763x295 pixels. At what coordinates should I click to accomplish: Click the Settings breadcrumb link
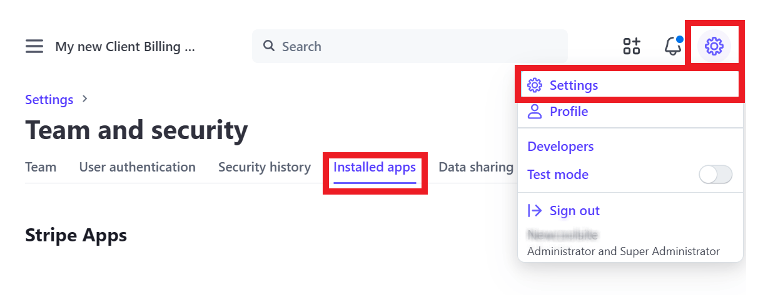(x=49, y=100)
